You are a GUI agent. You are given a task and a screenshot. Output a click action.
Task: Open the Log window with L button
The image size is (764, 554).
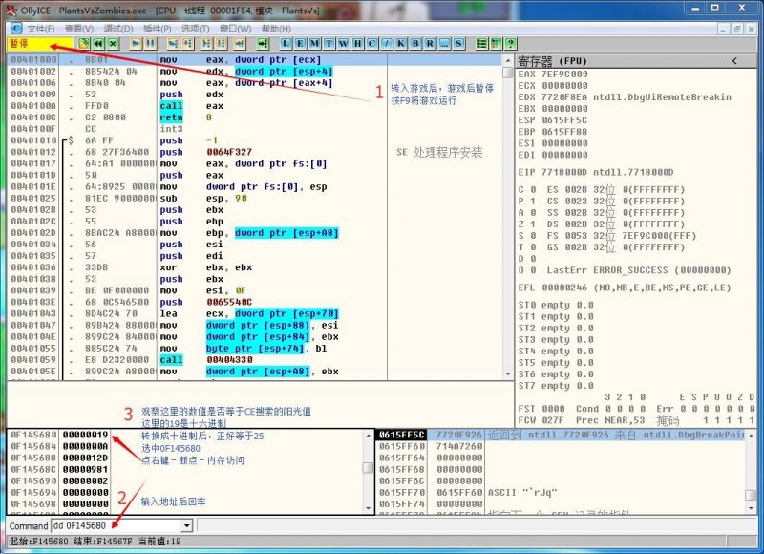pyautogui.click(x=286, y=44)
